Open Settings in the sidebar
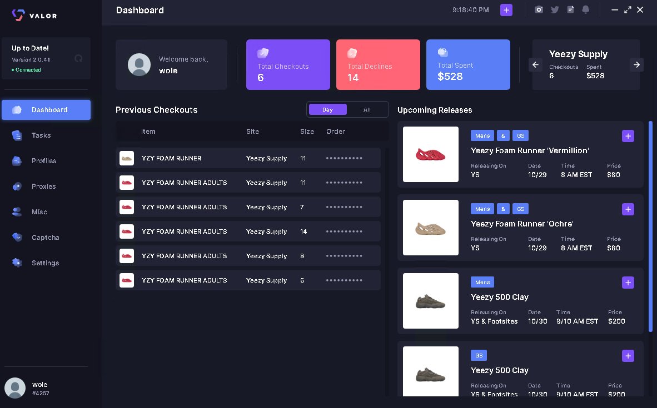 tap(46, 263)
